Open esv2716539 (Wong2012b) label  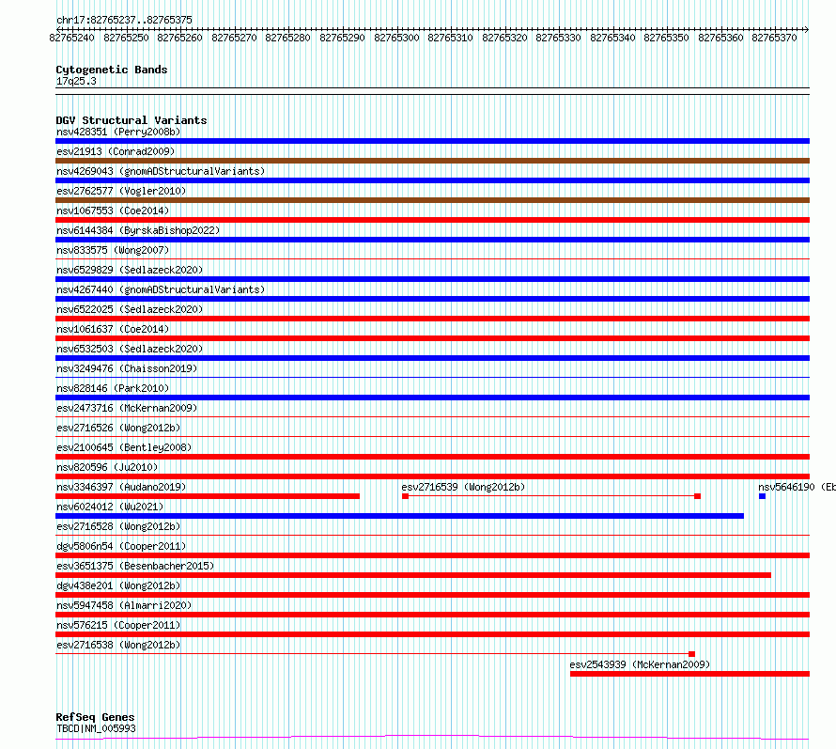click(463, 487)
